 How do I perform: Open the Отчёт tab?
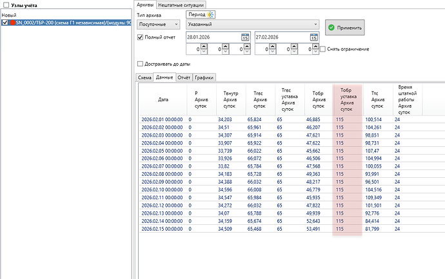click(x=184, y=77)
